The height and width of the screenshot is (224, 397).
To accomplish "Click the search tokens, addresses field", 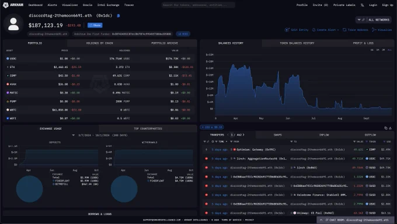I will tap(198, 5).
